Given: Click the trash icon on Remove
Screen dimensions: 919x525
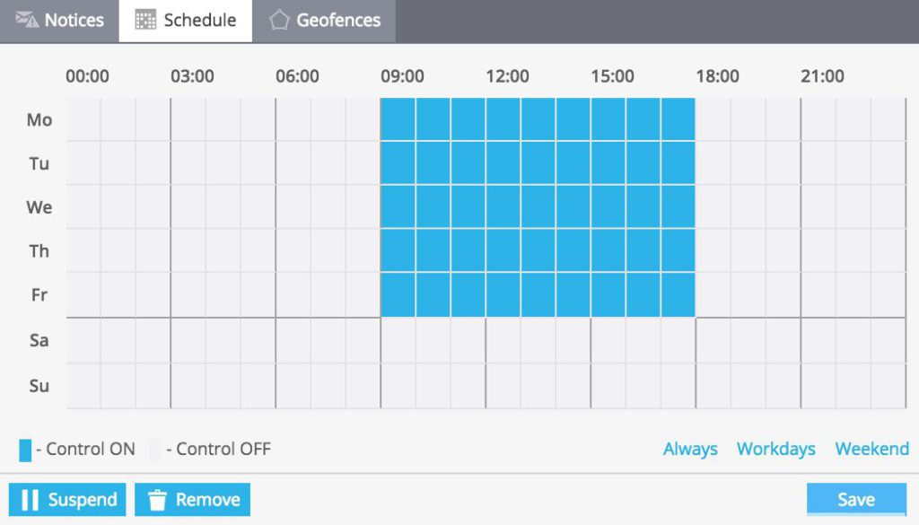Looking at the screenshot, I should pos(157,500).
